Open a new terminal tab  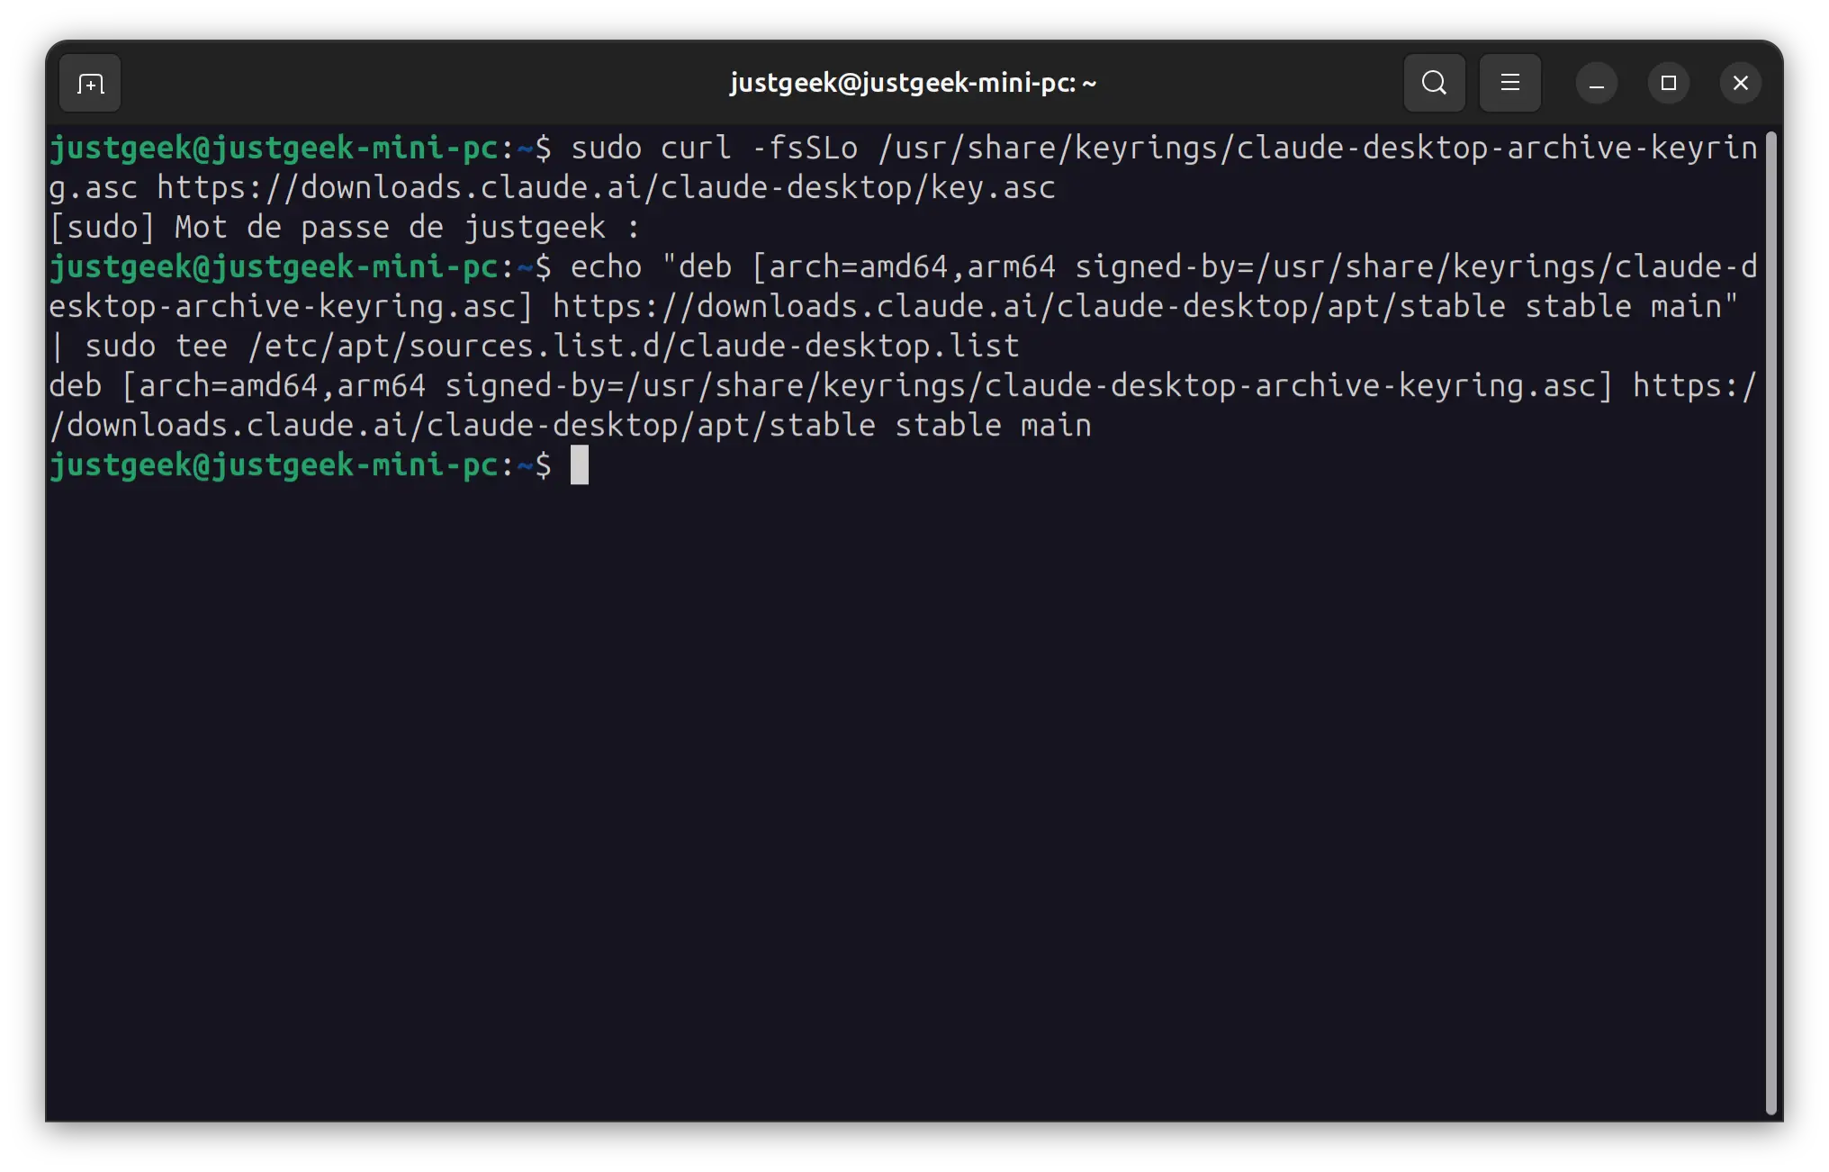pyautogui.click(x=90, y=84)
